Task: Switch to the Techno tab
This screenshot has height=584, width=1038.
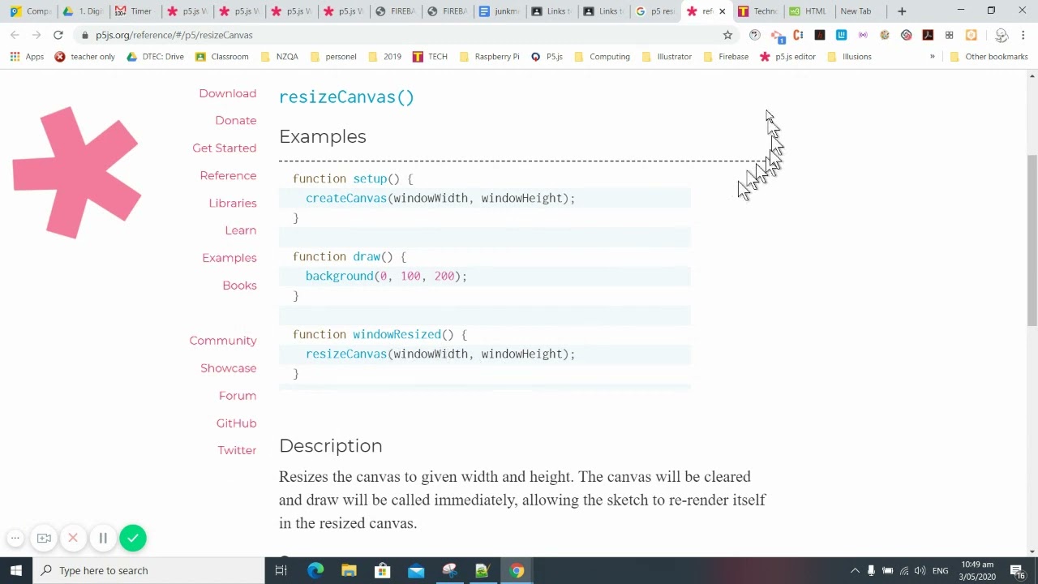Action: [757, 11]
